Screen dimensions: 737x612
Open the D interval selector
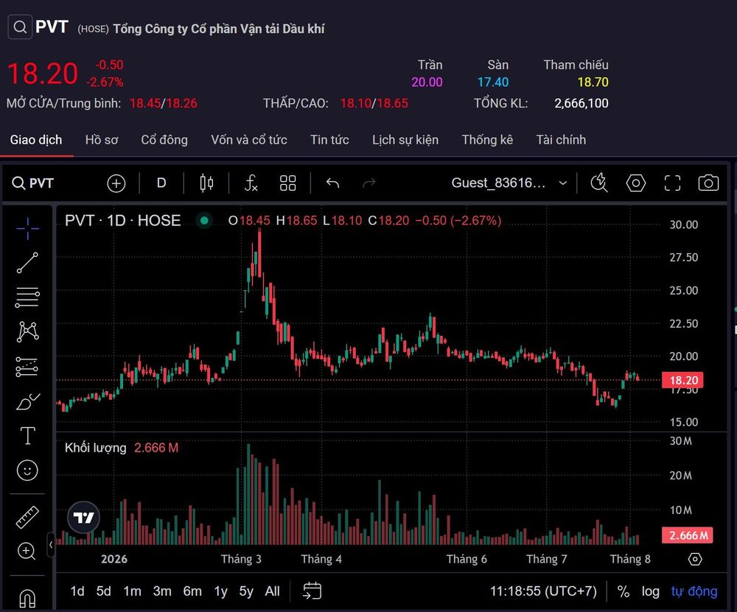(x=161, y=183)
